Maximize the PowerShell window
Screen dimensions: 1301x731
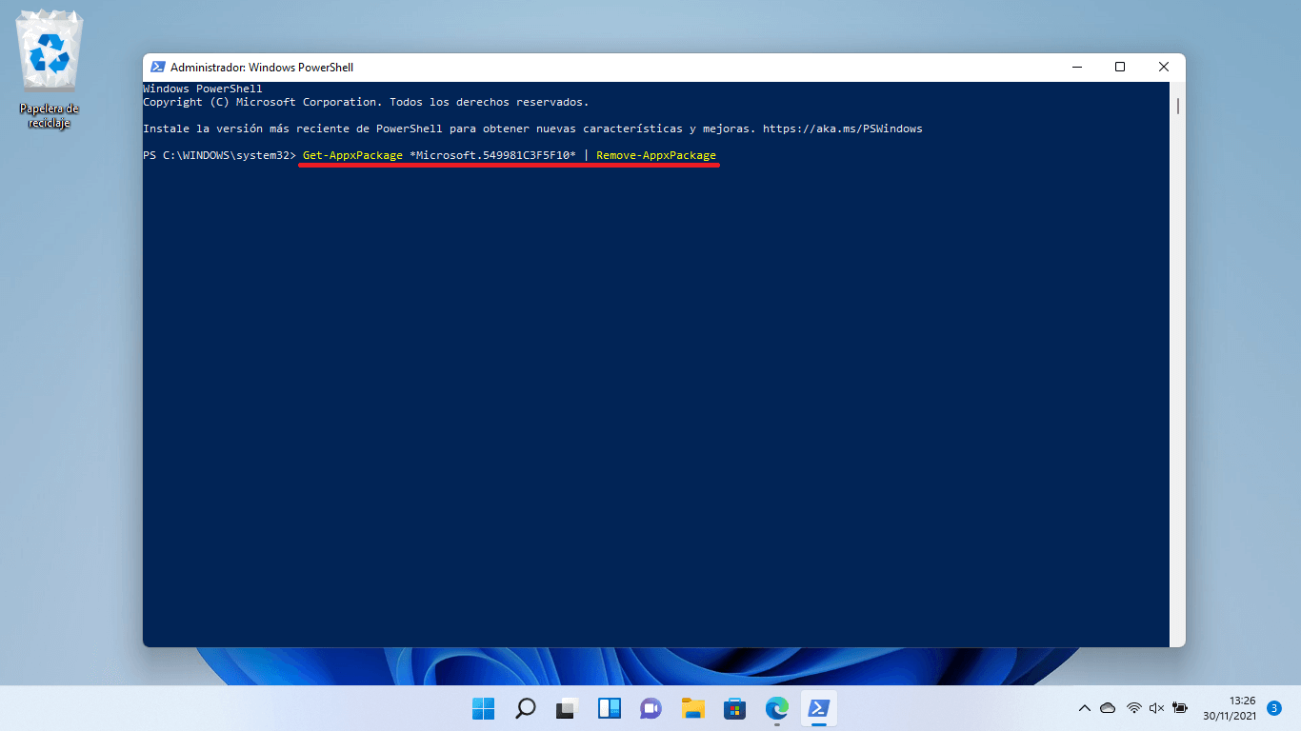click(1120, 68)
